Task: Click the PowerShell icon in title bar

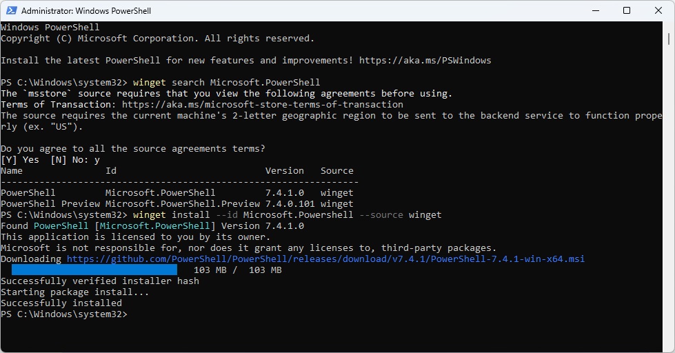Action: point(11,10)
